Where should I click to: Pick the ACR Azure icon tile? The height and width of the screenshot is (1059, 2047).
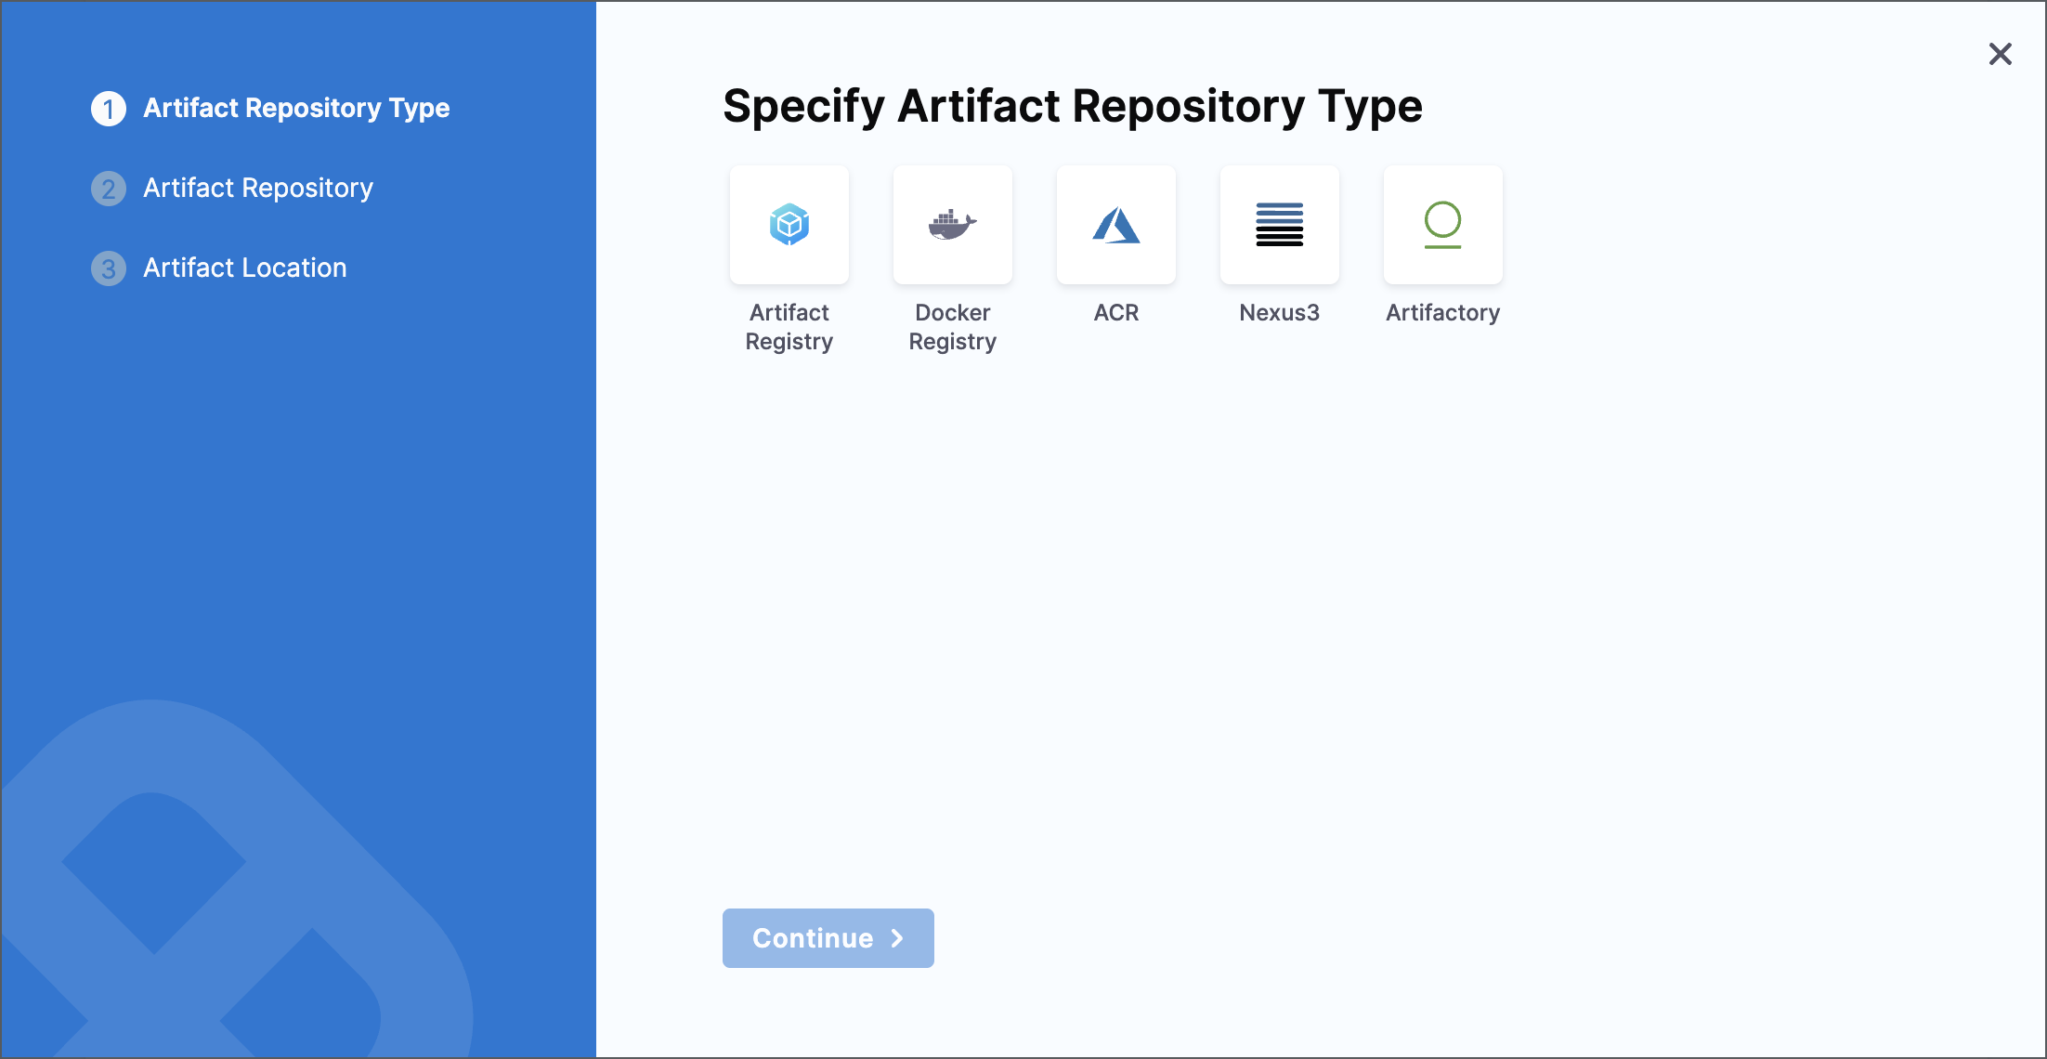(x=1115, y=224)
